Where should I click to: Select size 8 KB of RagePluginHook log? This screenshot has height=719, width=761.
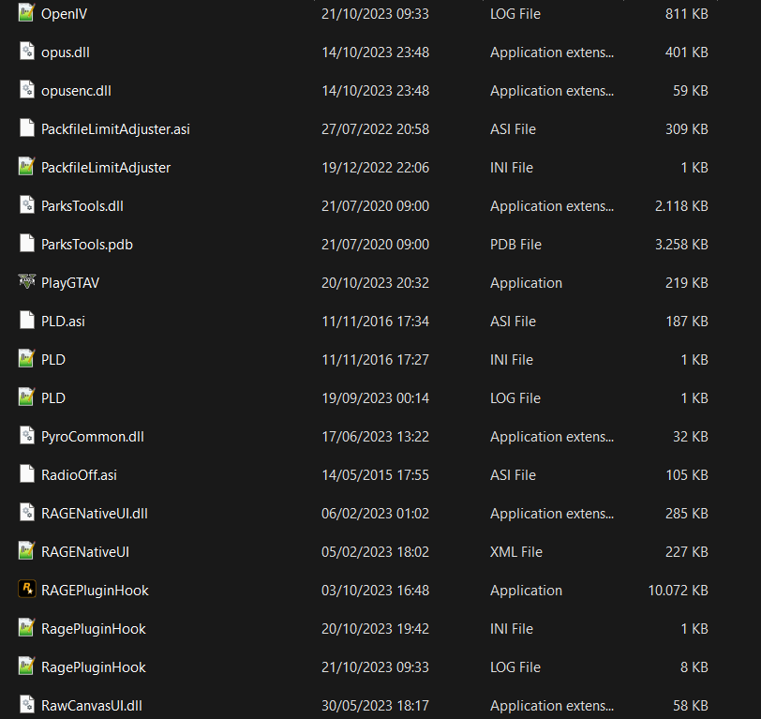point(694,667)
